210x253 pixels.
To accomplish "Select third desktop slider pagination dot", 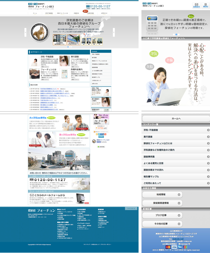I will pyautogui.click(x=71, y=47).
